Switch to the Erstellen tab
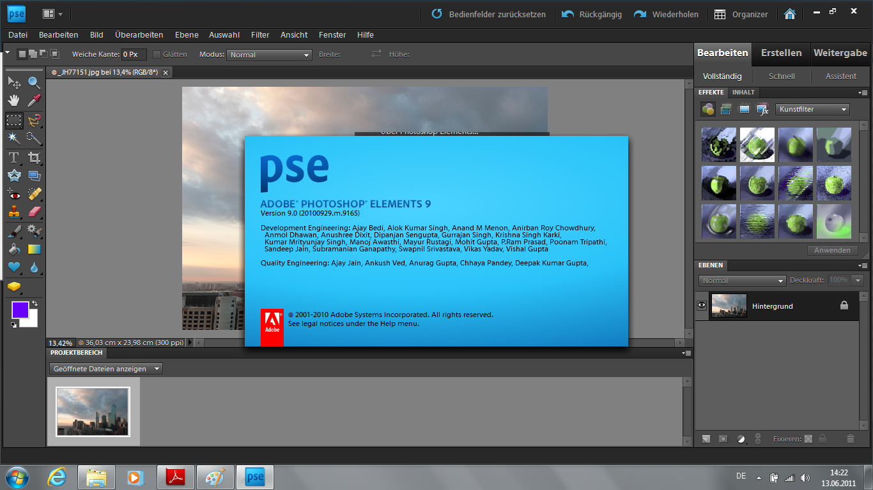873x490 pixels. pos(781,53)
